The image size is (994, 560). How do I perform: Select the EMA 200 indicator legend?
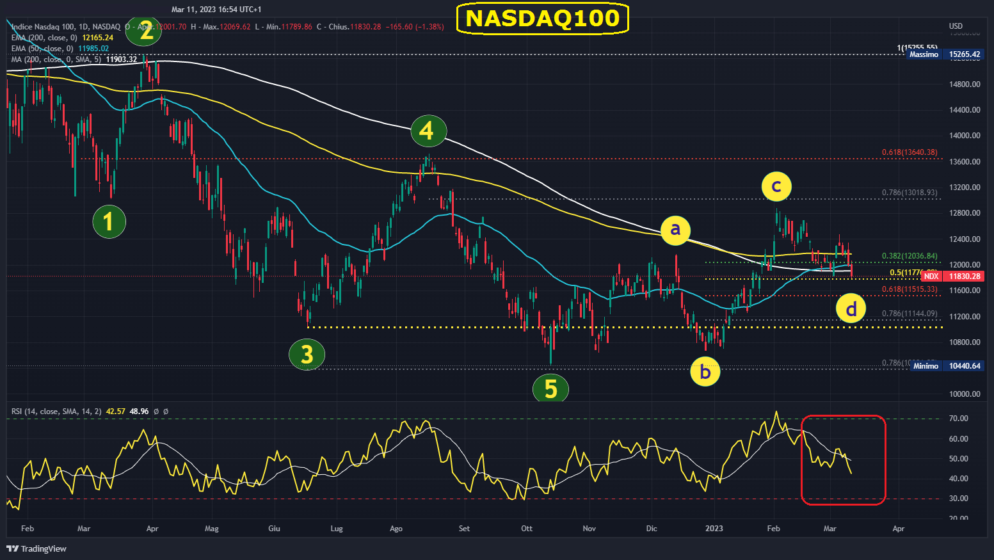click(44, 38)
